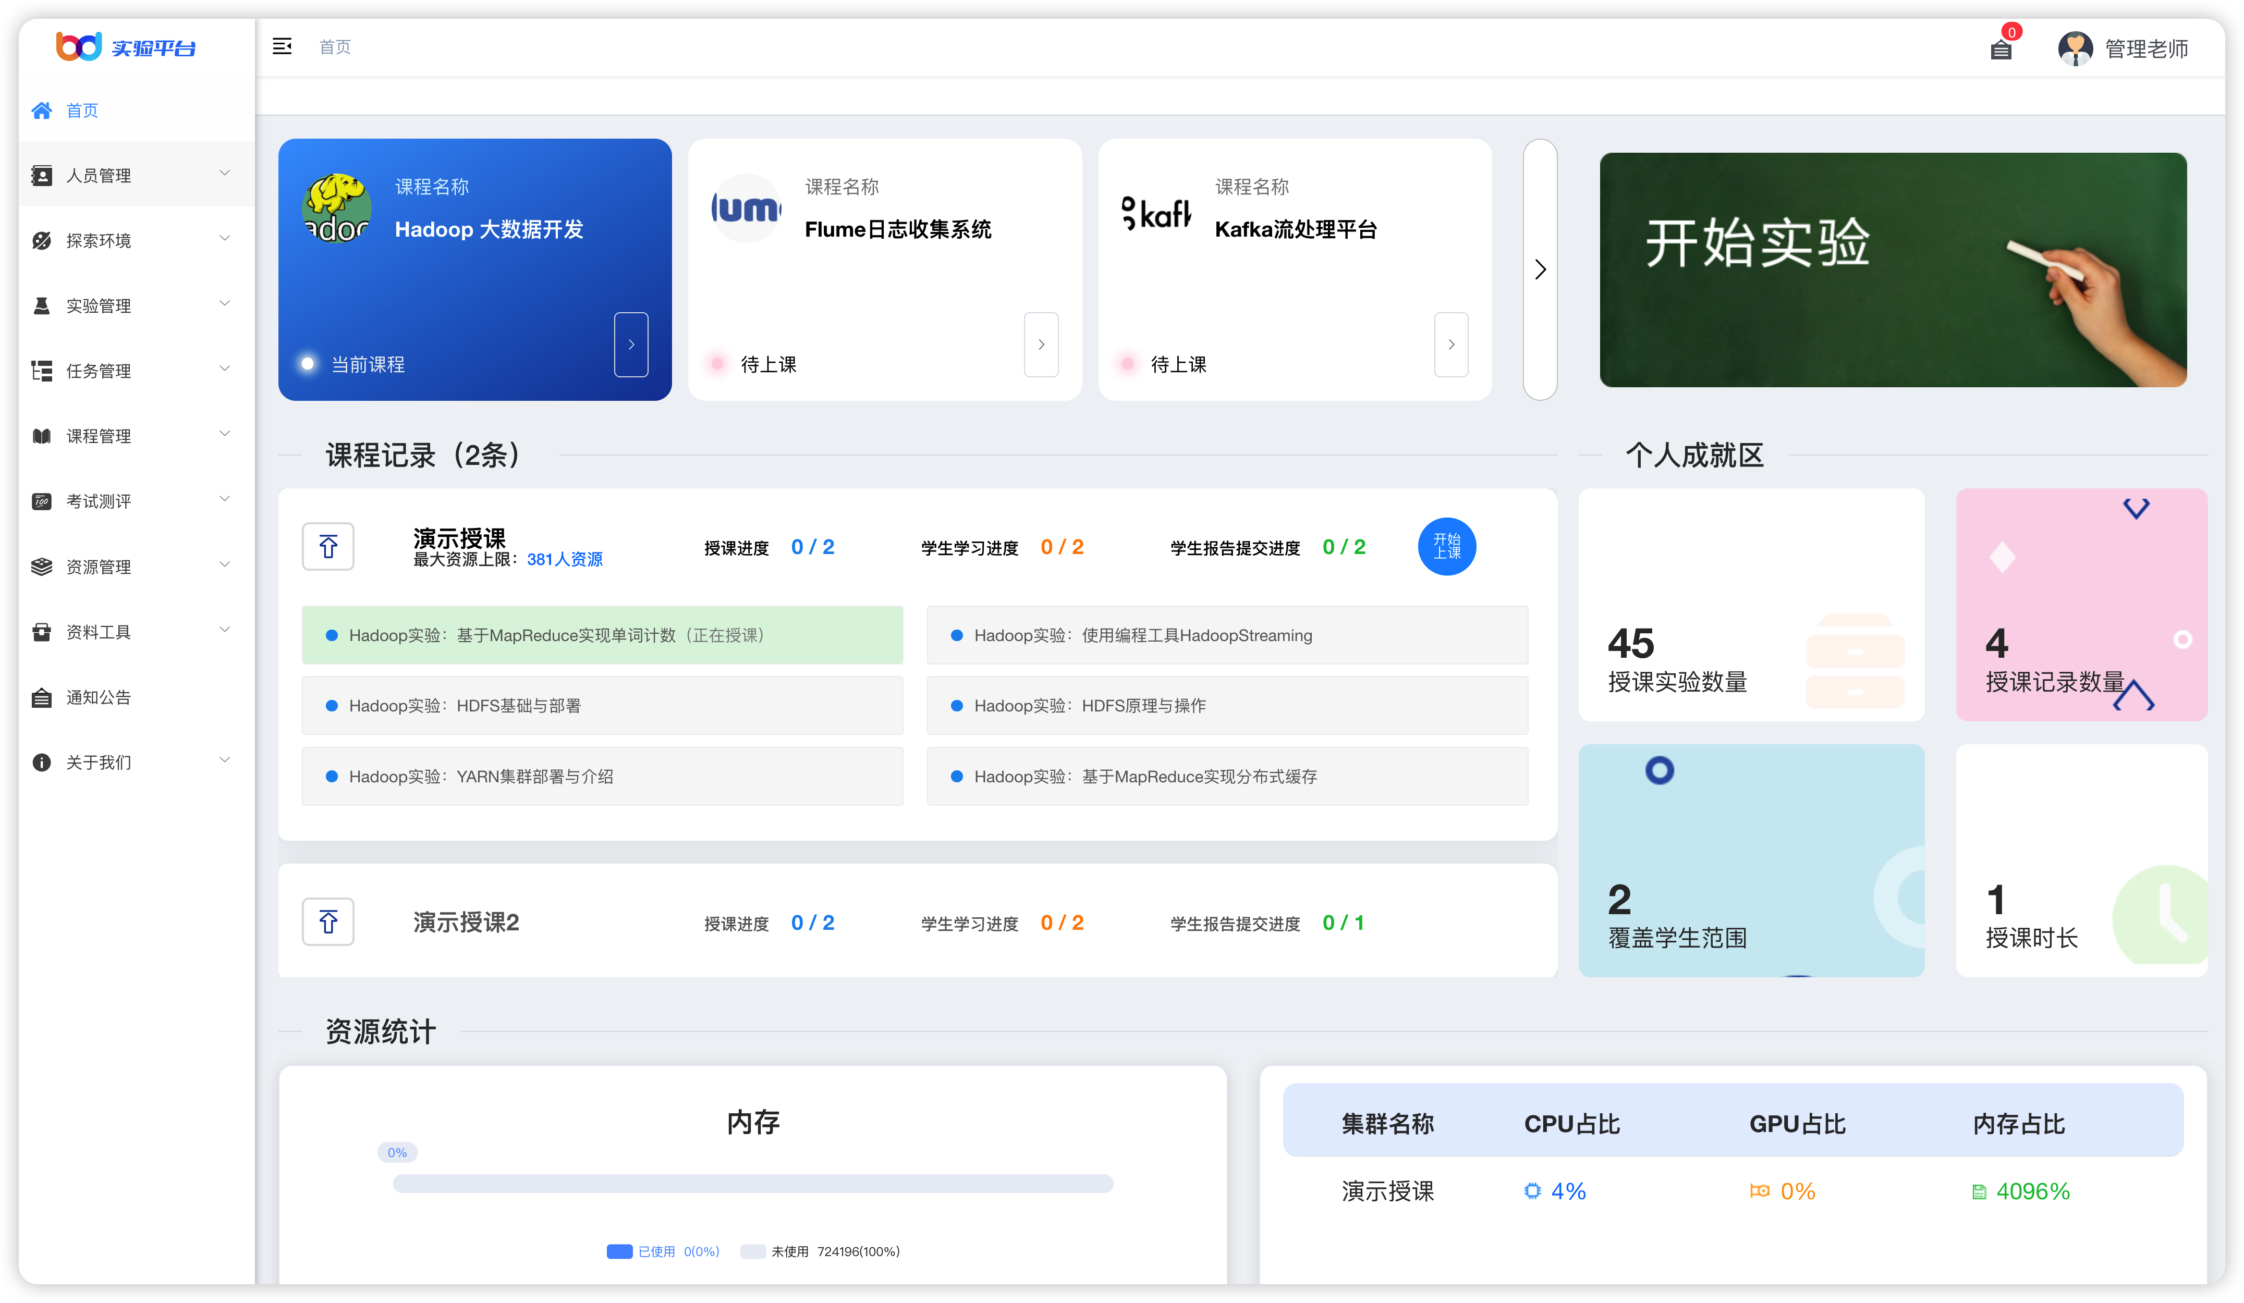Viewport: 2244px width, 1303px height.
Task: Expand the 考试测评 menu chevron
Action: tap(224, 499)
